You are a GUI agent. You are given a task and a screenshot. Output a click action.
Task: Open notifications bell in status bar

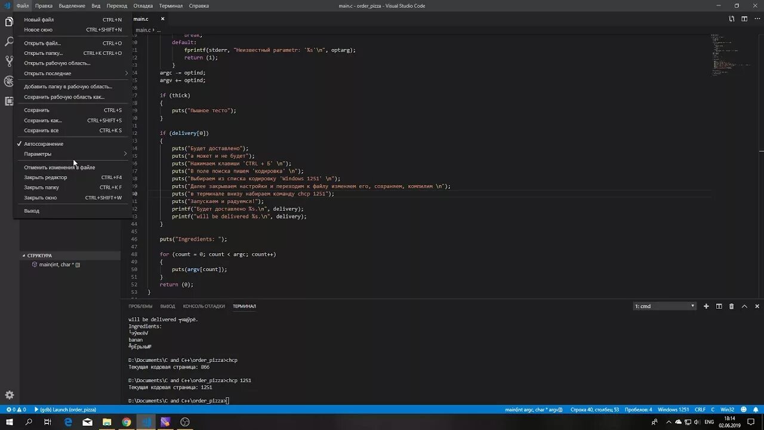[x=757, y=410]
